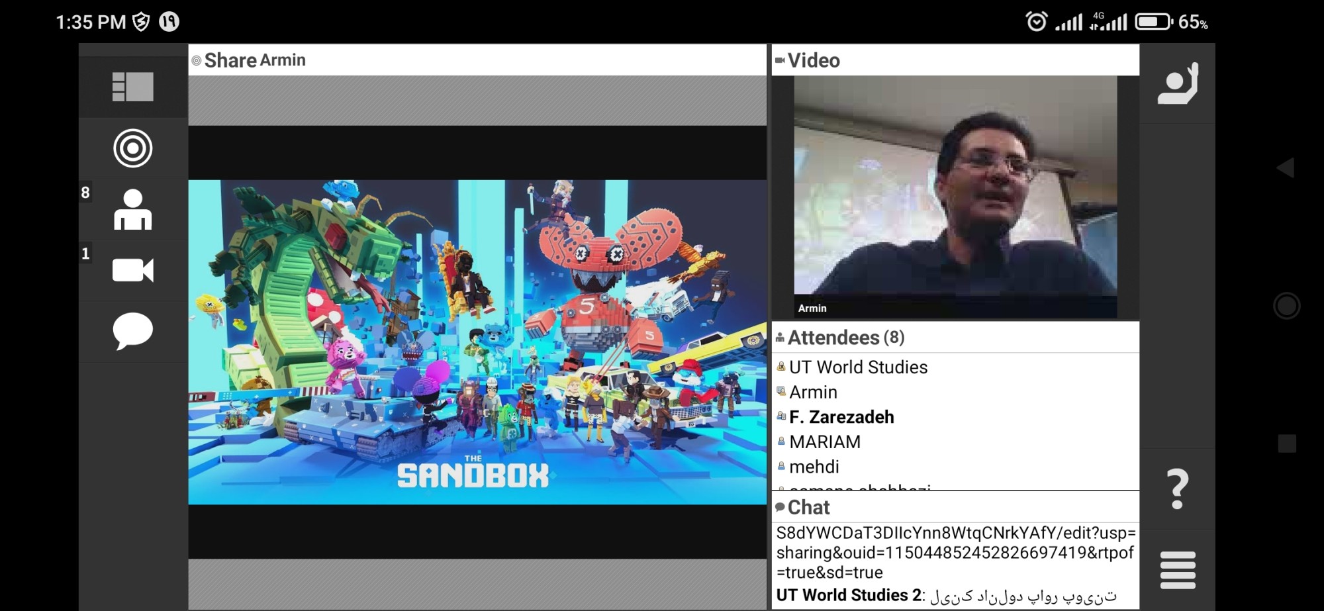1324x611 pixels.
Task: Open the hamburger menu icon
Action: [1178, 570]
